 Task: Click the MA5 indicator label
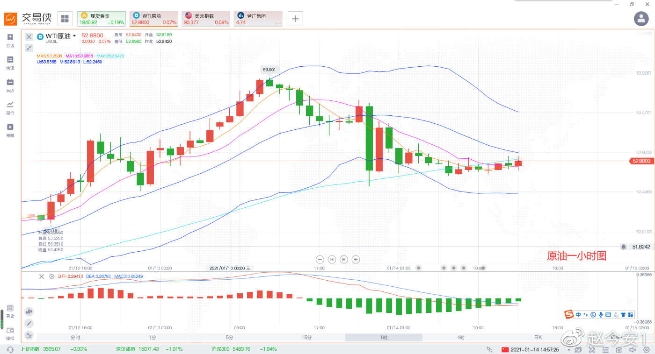pos(50,56)
